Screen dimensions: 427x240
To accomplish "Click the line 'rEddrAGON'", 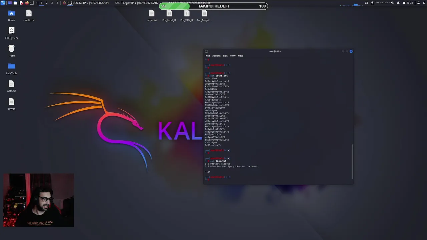I will click(x=211, y=78).
